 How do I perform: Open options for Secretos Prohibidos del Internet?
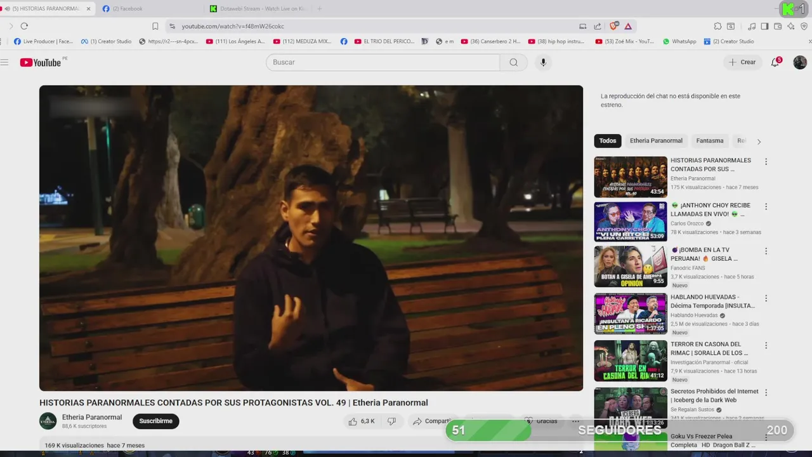pyautogui.click(x=766, y=393)
